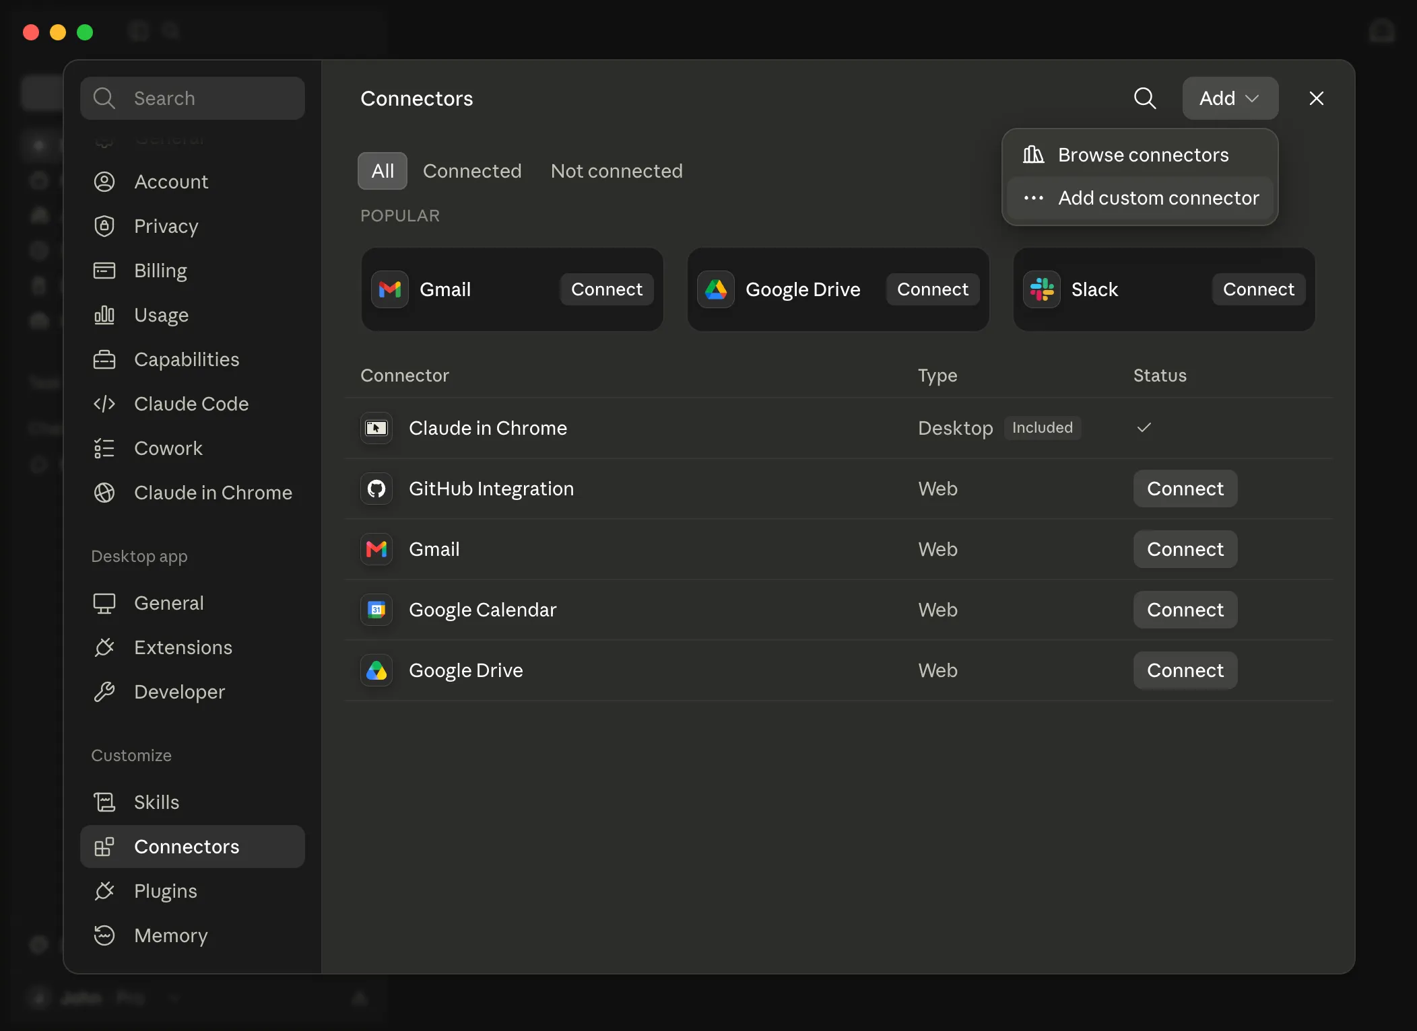Screen dimensions: 1417x1031
Task: Open the Extensions settings section
Action: [193, 647]
